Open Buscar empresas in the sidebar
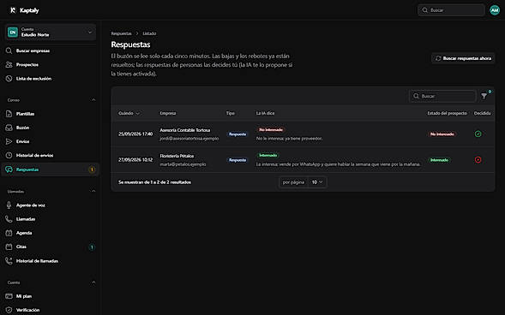Image resolution: width=505 pixels, height=315 pixels. click(33, 51)
